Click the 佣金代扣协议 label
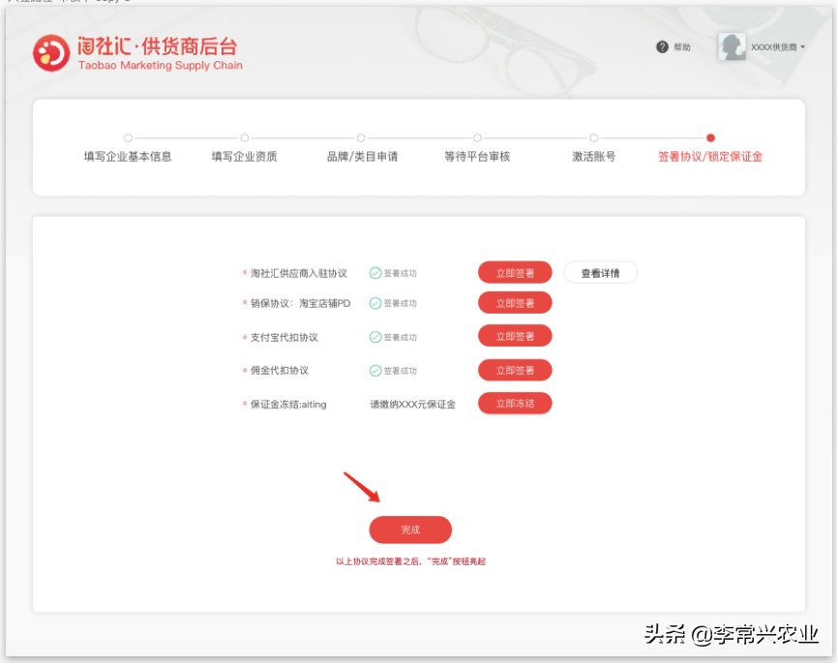Image resolution: width=838 pixels, height=664 pixels. tap(279, 371)
